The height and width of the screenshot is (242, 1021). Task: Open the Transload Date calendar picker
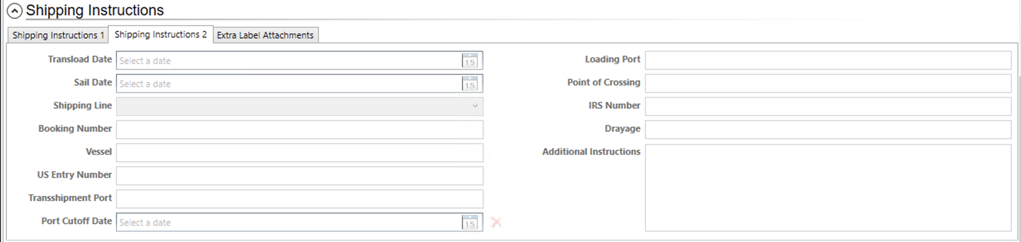[x=470, y=61]
